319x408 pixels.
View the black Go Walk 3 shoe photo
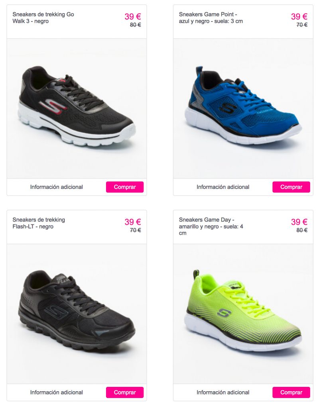[77, 108]
